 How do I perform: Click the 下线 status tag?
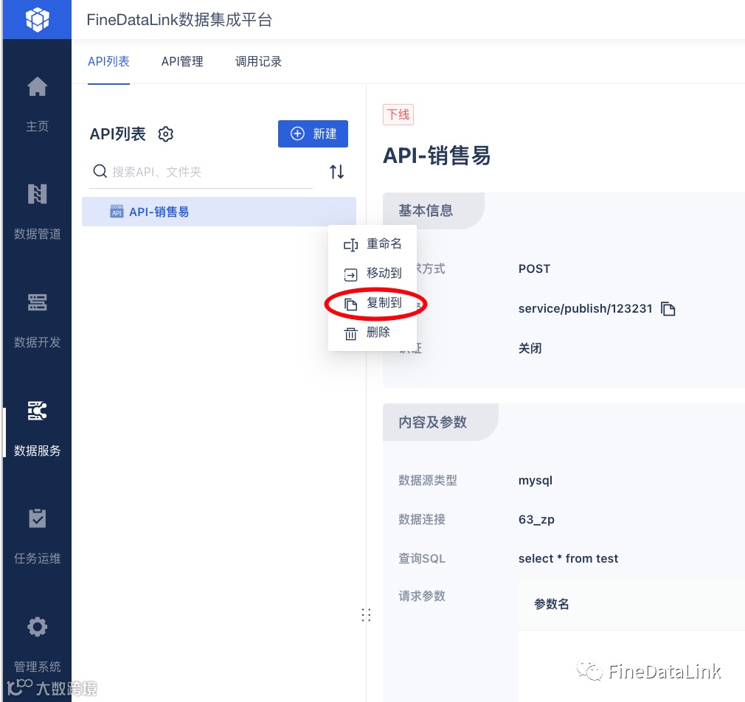coord(398,114)
